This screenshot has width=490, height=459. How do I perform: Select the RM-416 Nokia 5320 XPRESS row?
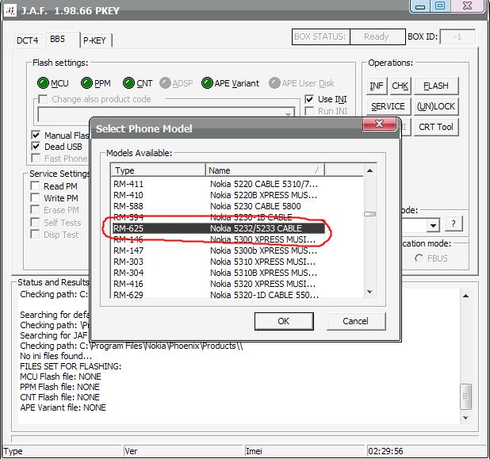[x=219, y=284]
